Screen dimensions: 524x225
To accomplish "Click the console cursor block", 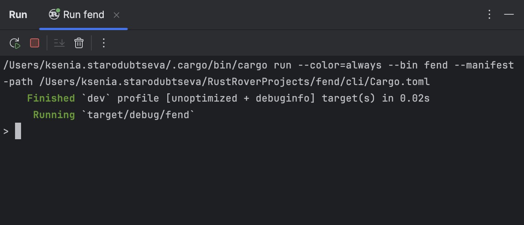I will 18,131.
